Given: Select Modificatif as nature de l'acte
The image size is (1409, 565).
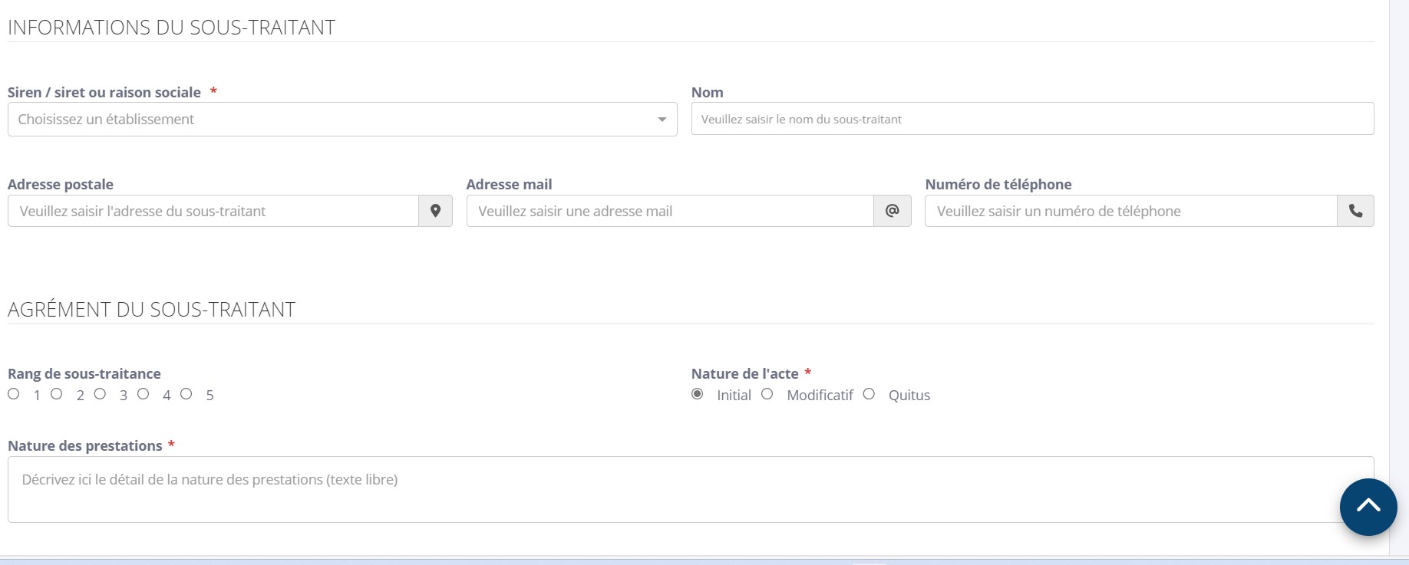Looking at the screenshot, I should click(767, 394).
